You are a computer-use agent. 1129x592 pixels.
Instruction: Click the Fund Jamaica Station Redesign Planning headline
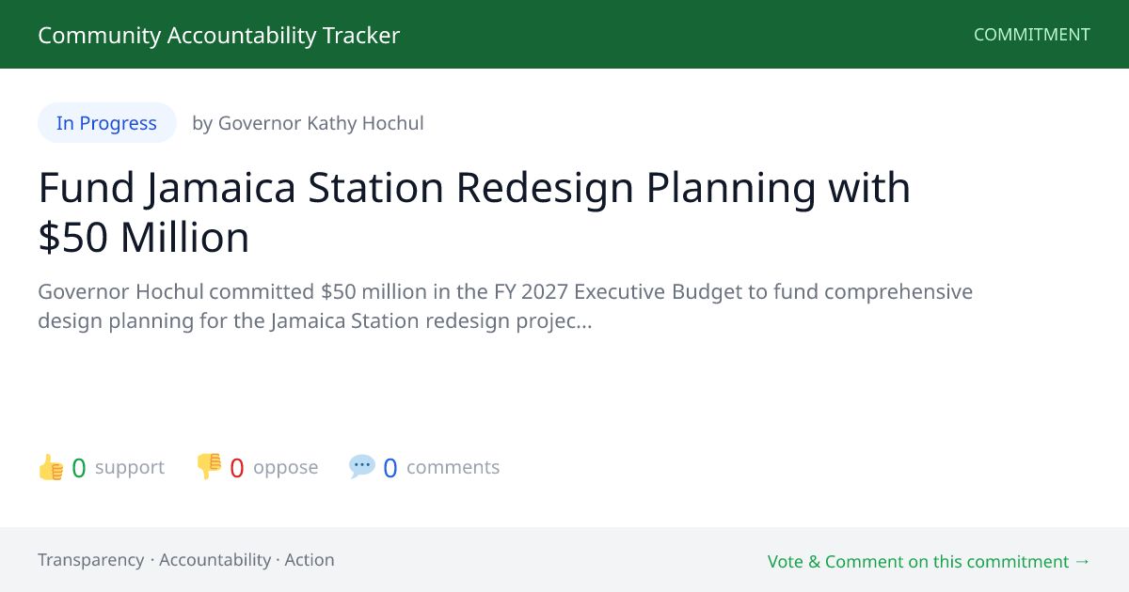[x=474, y=212]
